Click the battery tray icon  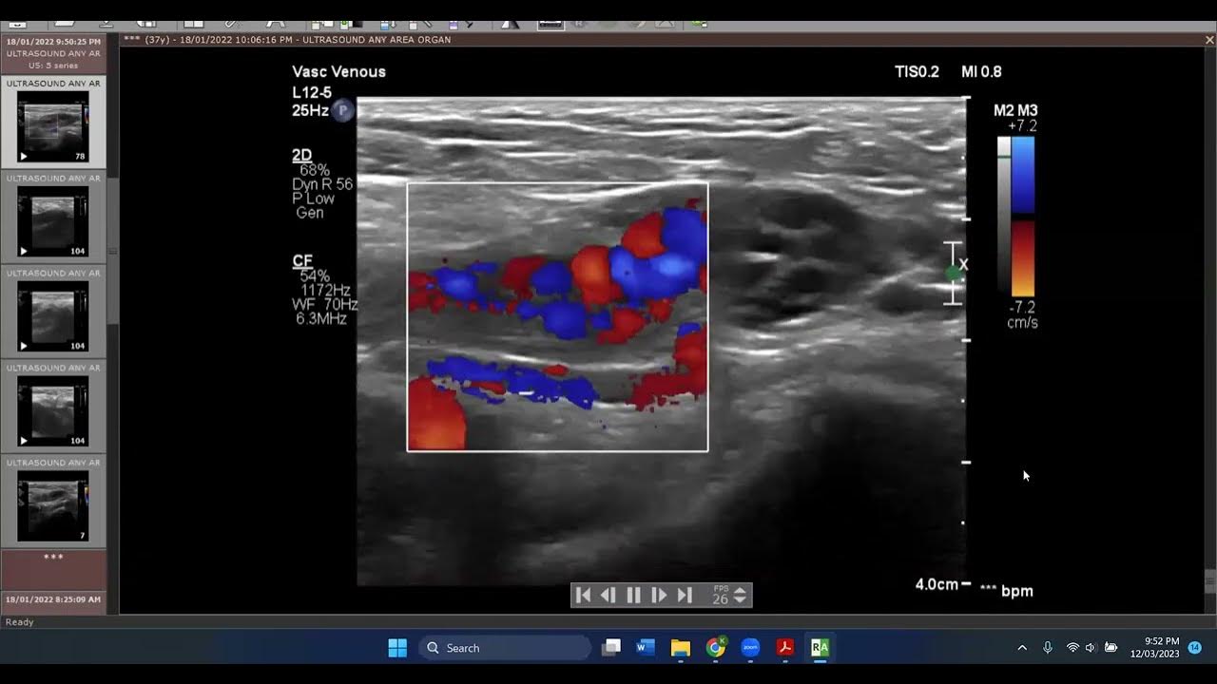coord(1111,648)
